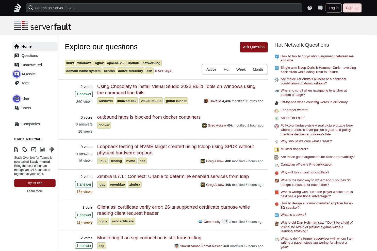Open 'Why will this circuit not oscillate?'
This screenshot has height=251, width=377.
click(305, 172)
